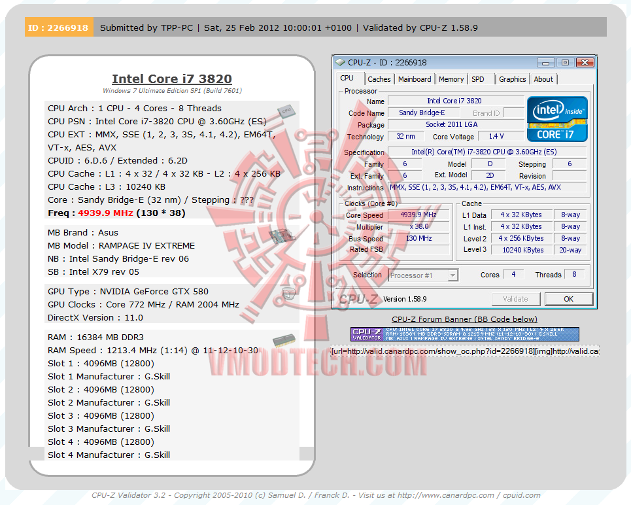The height and width of the screenshot is (505, 631).
Task: Click the Bus Speed value 130 MHz
Action: [x=418, y=238]
